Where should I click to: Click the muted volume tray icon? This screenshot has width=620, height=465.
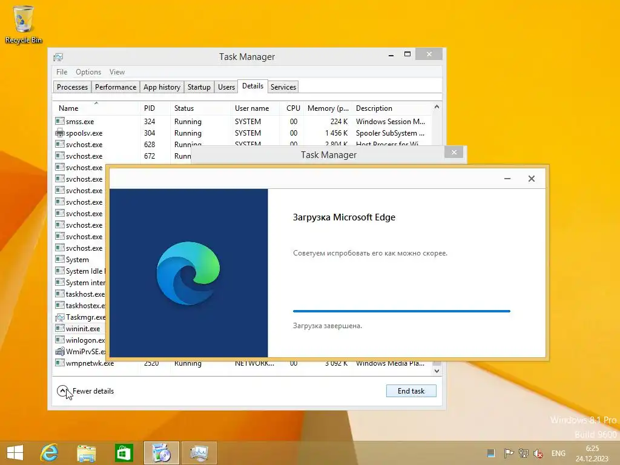pos(538,453)
